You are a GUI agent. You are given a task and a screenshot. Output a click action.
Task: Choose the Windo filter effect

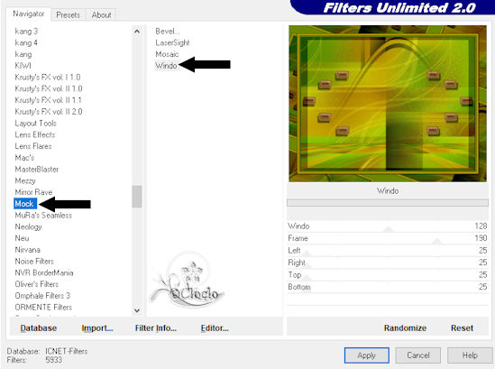[x=166, y=66]
